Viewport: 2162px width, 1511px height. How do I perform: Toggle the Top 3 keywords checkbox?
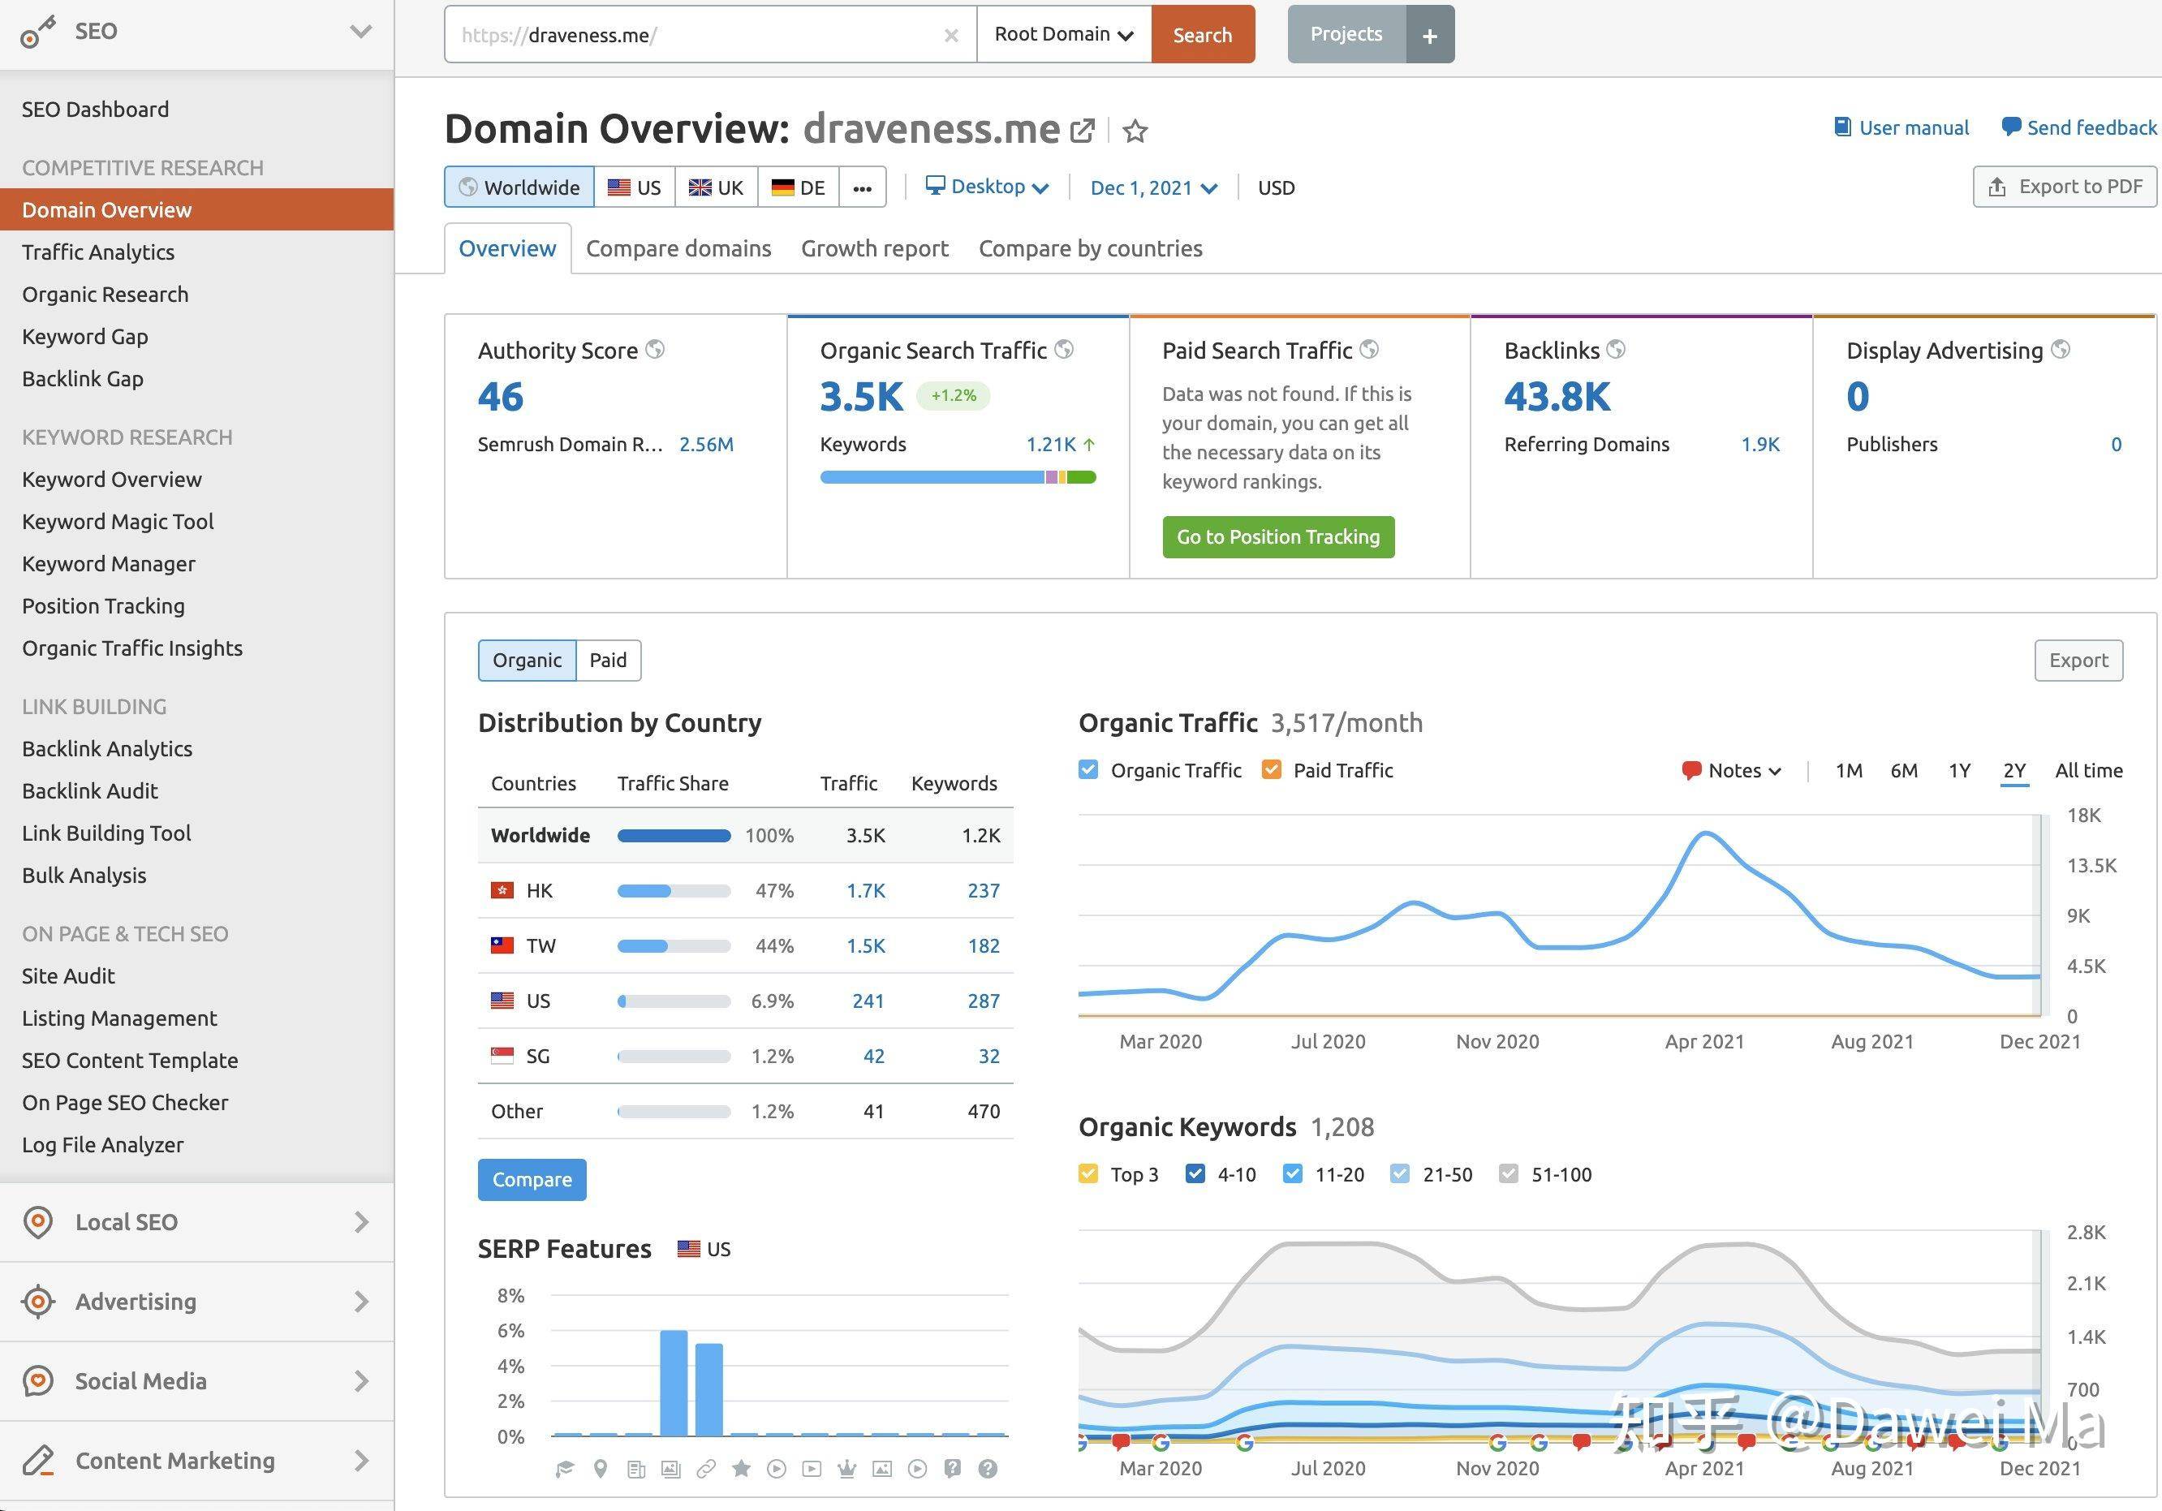1088,1173
